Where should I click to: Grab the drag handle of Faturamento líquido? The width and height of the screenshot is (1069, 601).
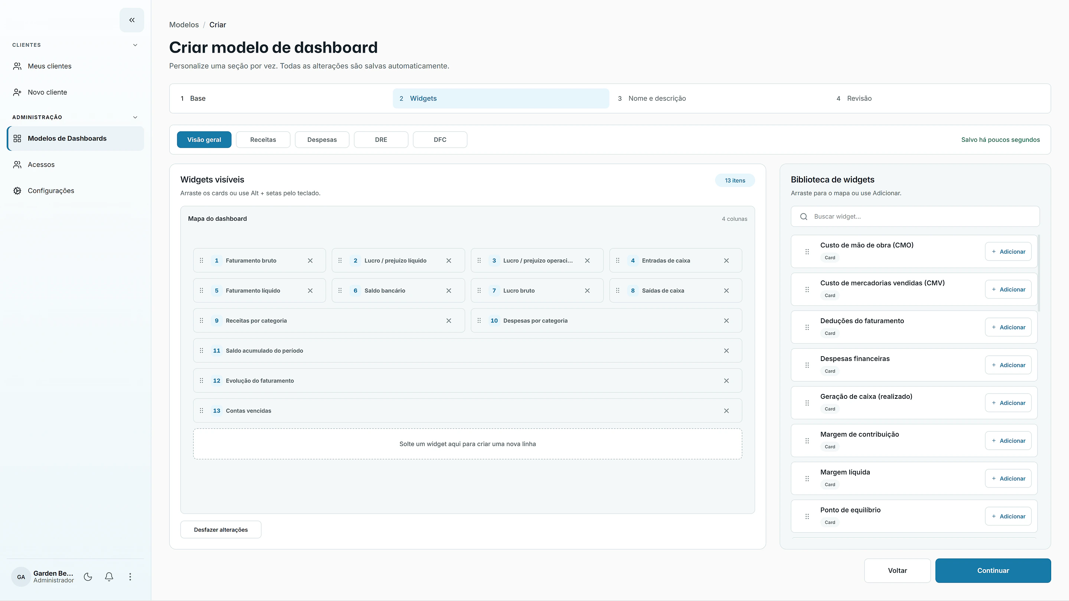pos(201,290)
